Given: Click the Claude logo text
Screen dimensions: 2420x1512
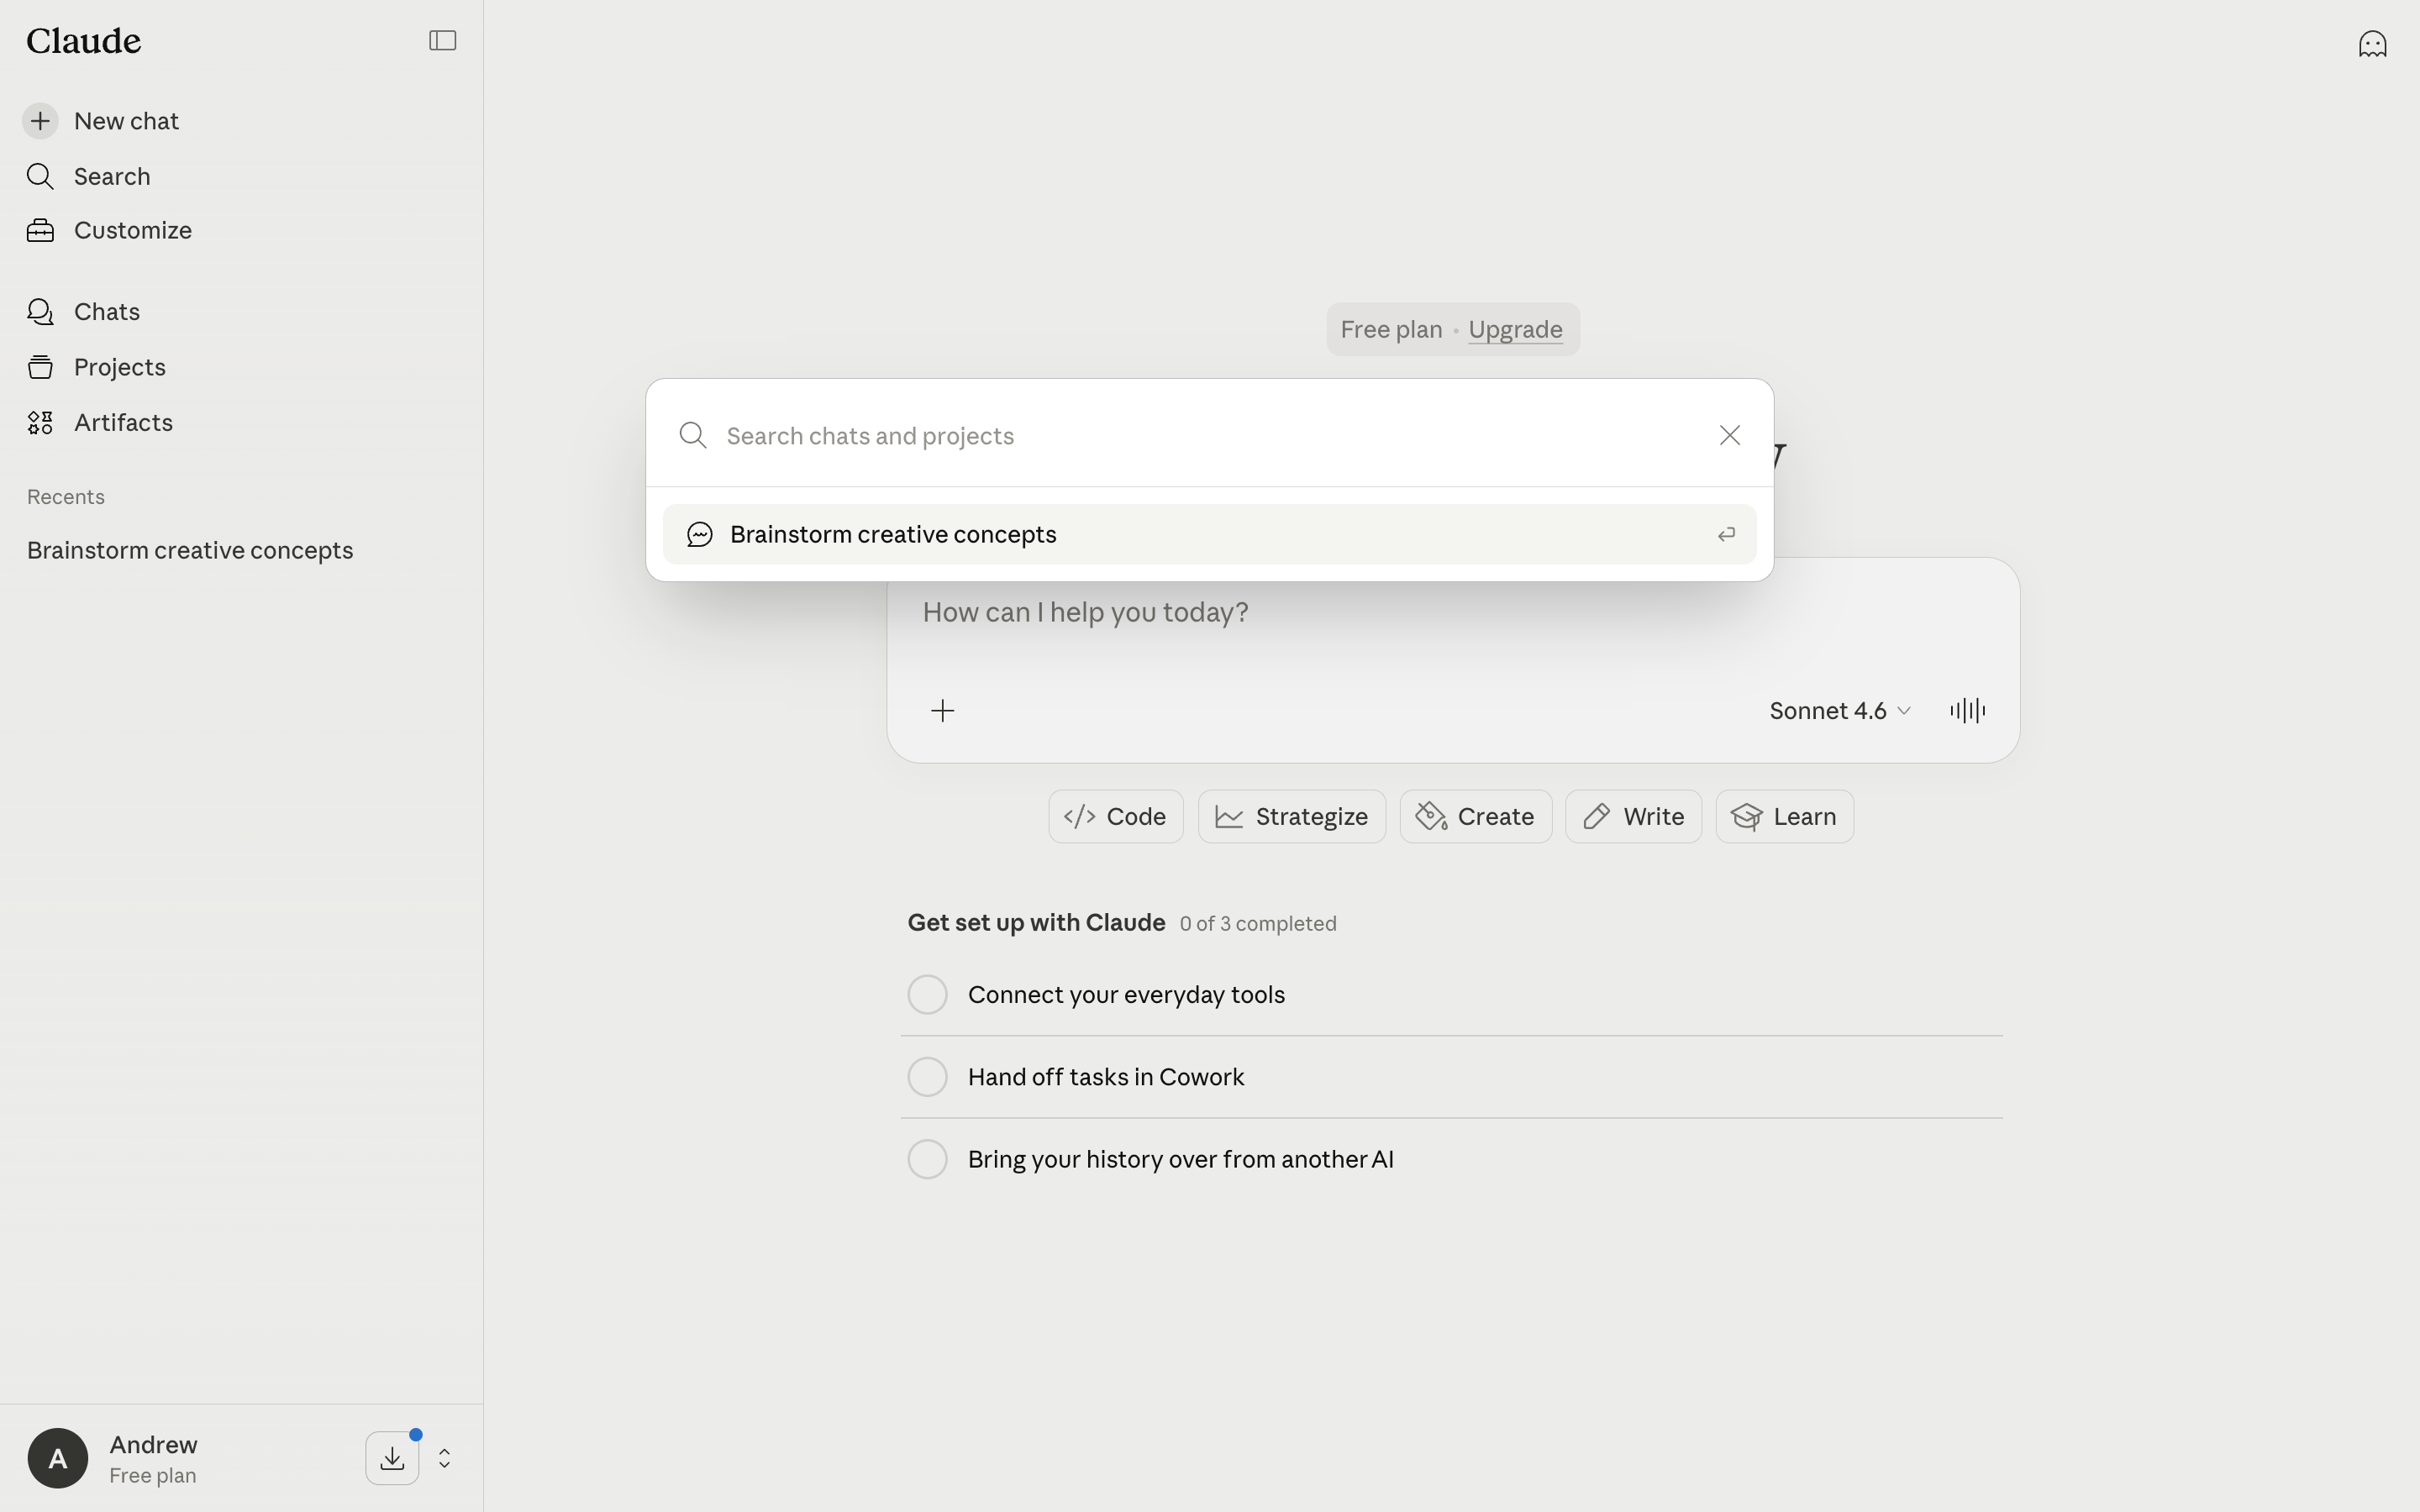Looking at the screenshot, I should click(x=84, y=41).
